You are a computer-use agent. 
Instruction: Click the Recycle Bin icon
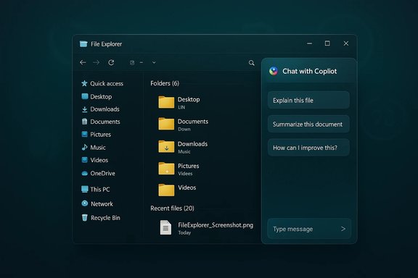pos(84,218)
